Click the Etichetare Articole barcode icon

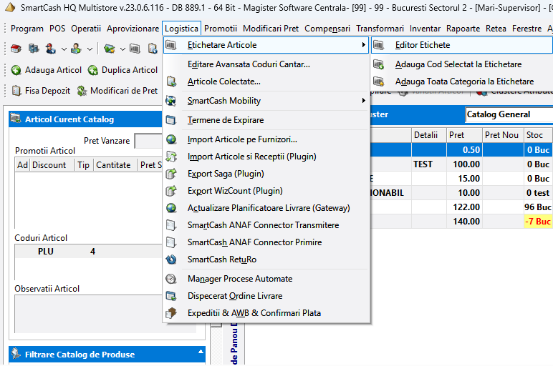point(171,45)
